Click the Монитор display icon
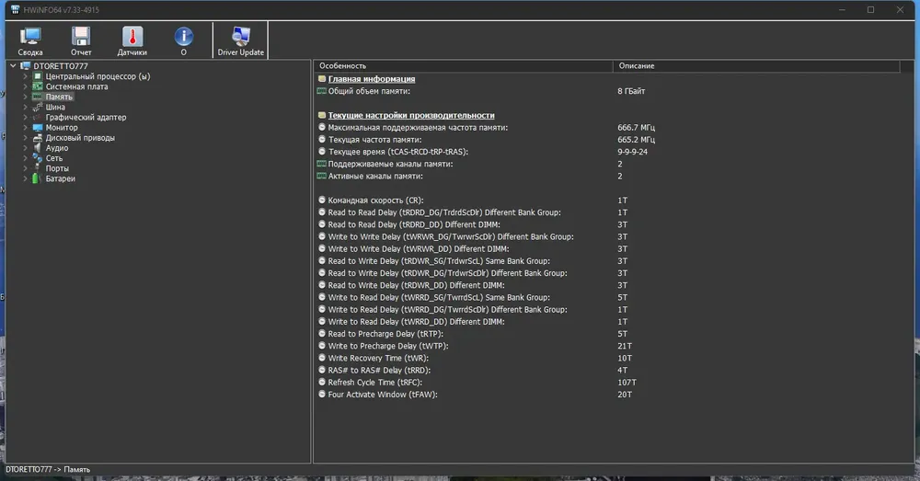920x481 pixels. [x=38, y=127]
